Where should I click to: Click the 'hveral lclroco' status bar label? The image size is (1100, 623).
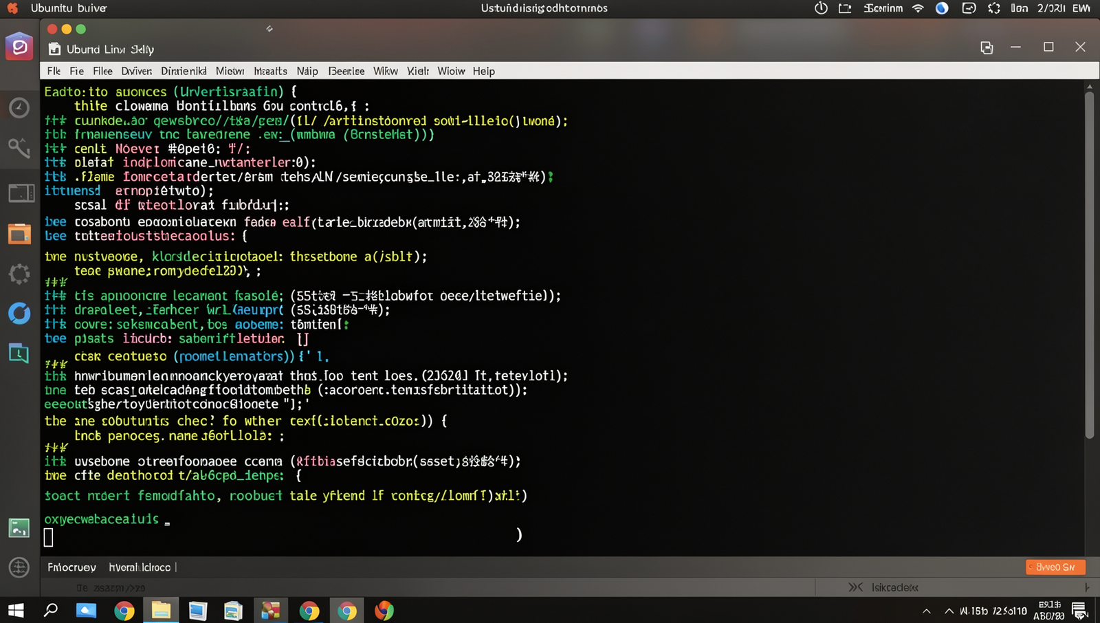click(140, 567)
